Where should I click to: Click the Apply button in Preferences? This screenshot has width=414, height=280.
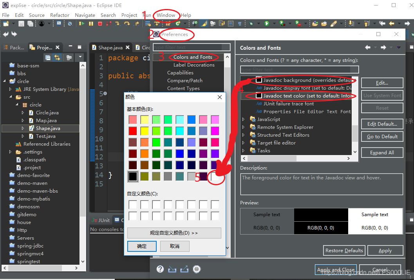pyautogui.click(x=385, y=251)
